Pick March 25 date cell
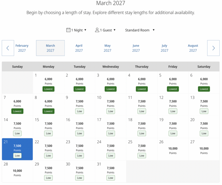 [142, 149]
